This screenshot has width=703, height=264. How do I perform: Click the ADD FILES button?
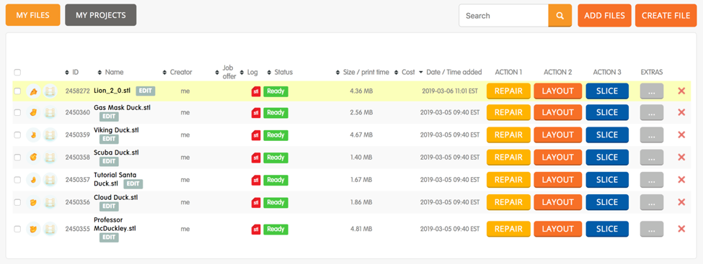(x=604, y=16)
